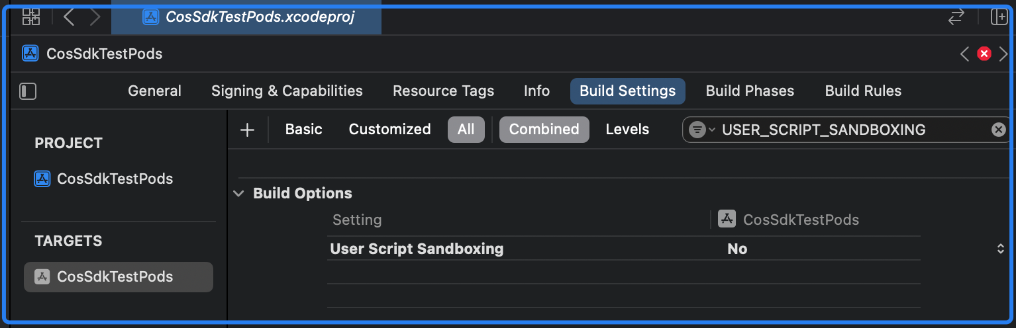The width and height of the screenshot is (1016, 328).
Task: Add a build setting with plus
Action: [x=247, y=130]
